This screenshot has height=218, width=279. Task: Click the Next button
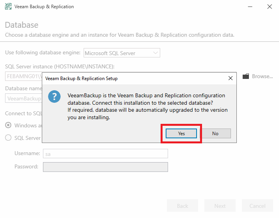220,206
